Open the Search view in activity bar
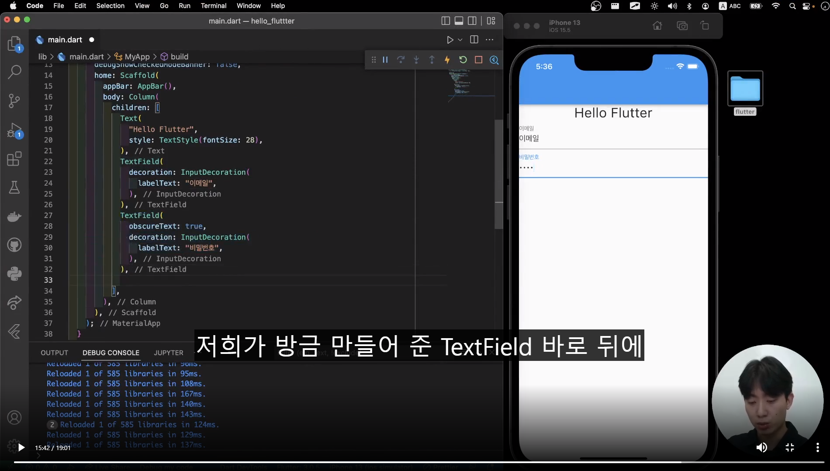The width and height of the screenshot is (830, 471). coord(14,72)
